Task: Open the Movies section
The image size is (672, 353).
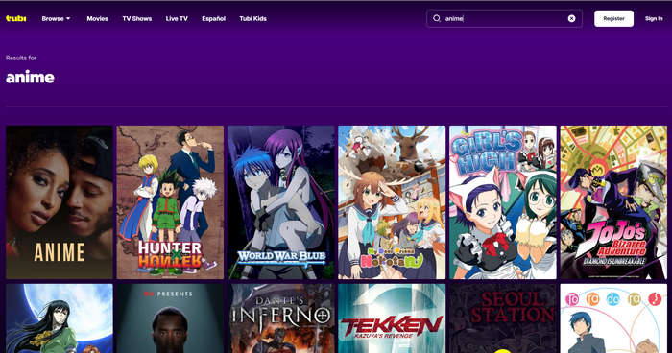Action: tap(97, 18)
